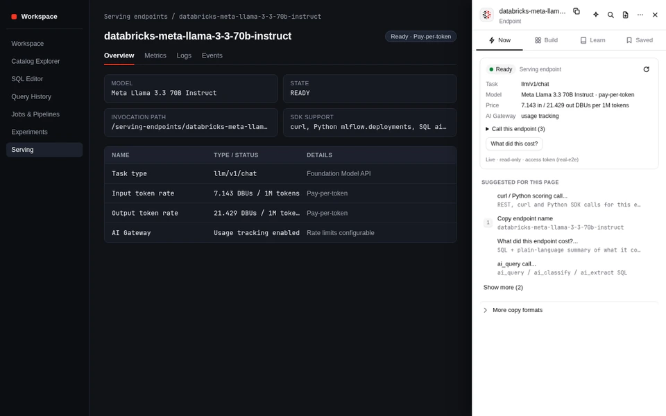The image size is (666, 416).
Task: Expand 'Call this endpoint (3)' disclosure
Action: pyautogui.click(x=515, y=129)
